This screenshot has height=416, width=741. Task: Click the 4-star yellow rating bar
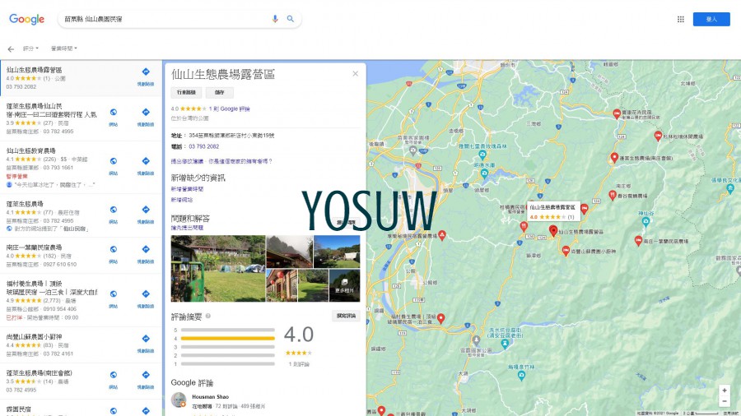[x=228, y=338]
